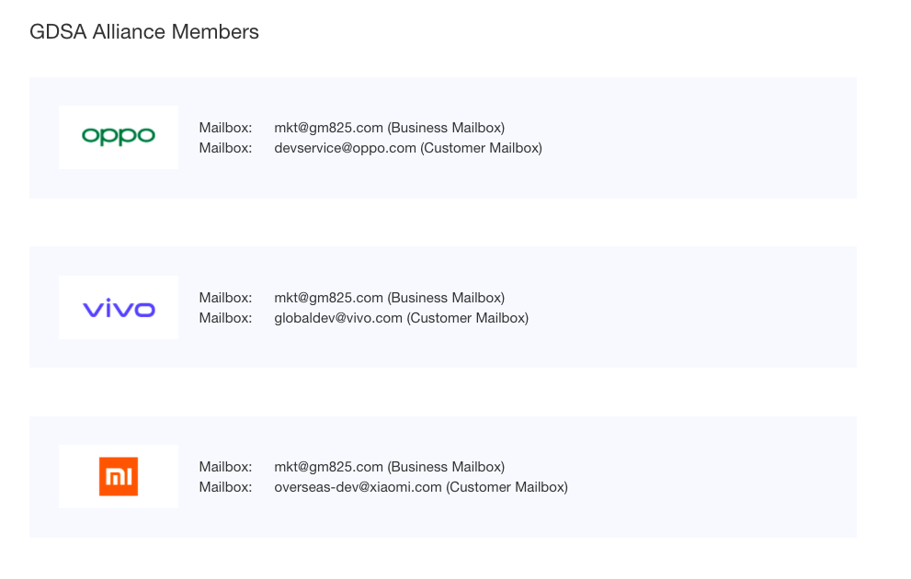Click (Business Mailbox) text in vivo card
911x579 pixels.
446,298
